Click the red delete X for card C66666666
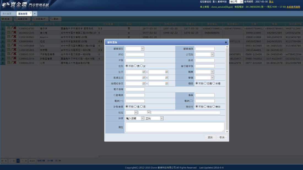This screenshot has height=170, width=303. [x=15, y=41]
